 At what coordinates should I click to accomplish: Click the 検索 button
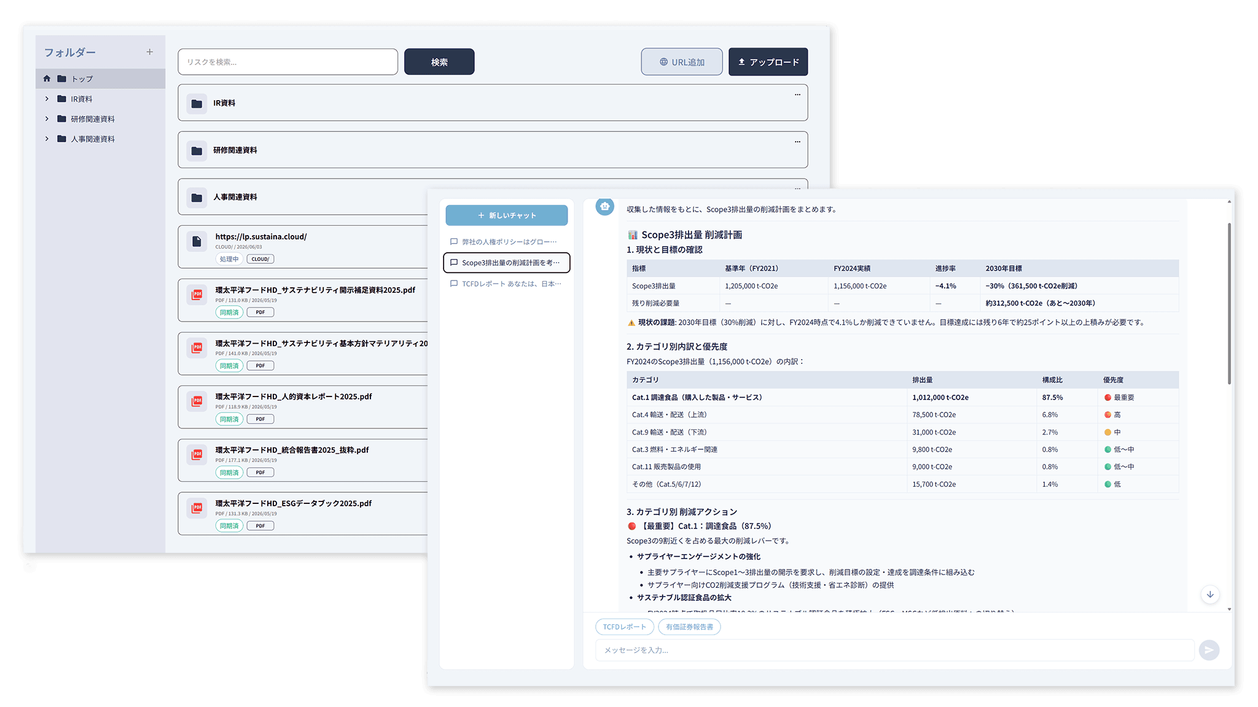[x=439, y=62]
